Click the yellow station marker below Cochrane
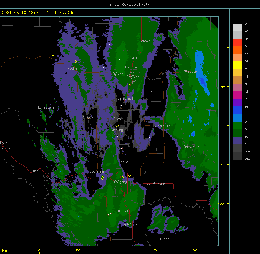 tap(103, 178)
